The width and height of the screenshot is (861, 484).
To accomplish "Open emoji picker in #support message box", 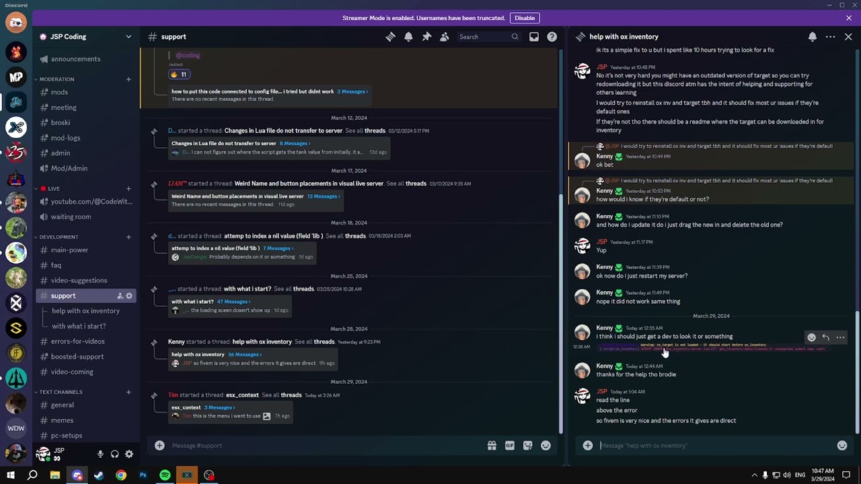I will pyautogui.click(x=546, y=445).
